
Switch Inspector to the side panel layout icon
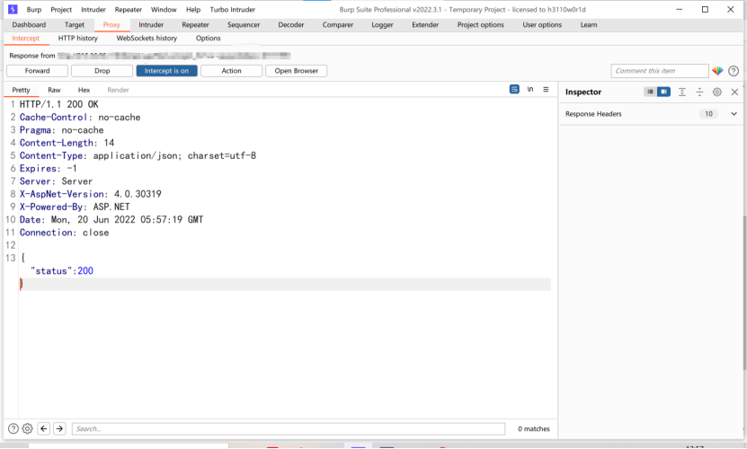click(x=663, y=92)
